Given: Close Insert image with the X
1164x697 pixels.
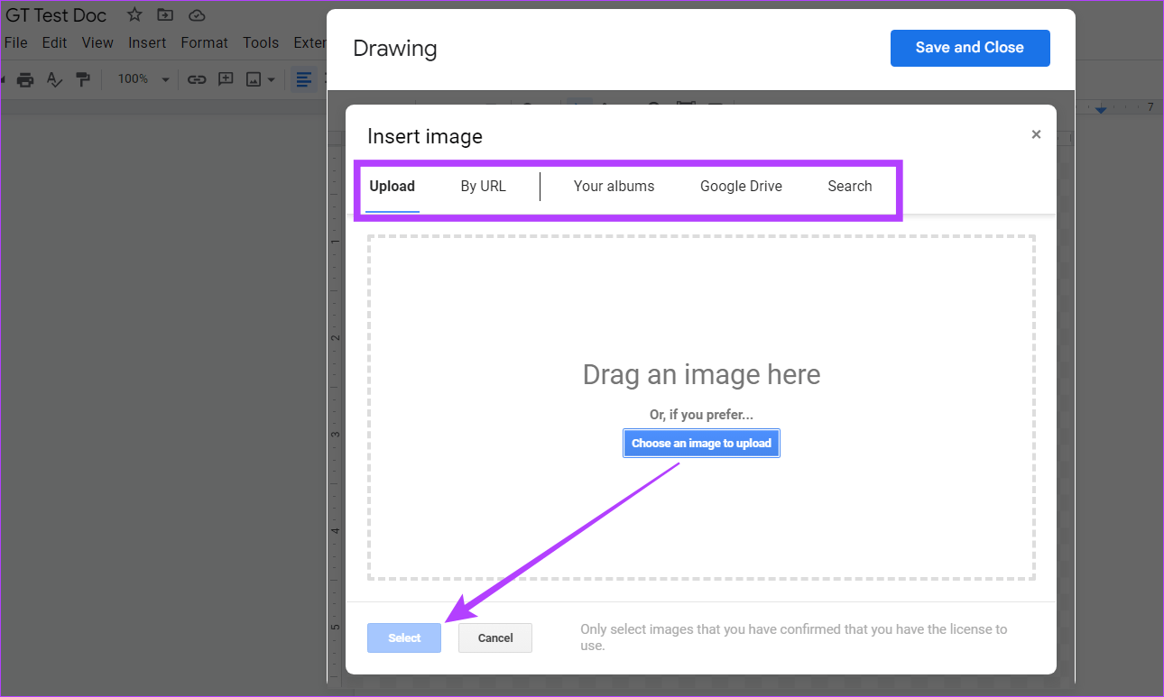Looking at the screenshot, I should 1036,133.
